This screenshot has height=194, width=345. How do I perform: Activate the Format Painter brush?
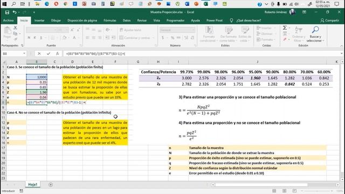point(15,39)
